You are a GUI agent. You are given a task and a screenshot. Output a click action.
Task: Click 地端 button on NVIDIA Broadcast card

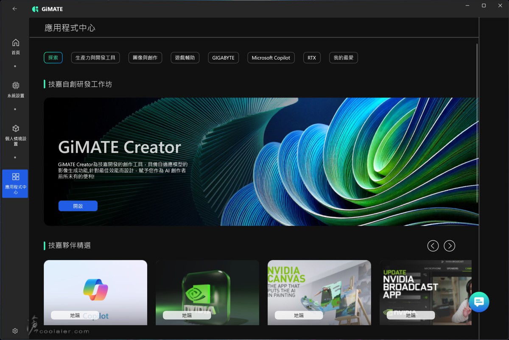(411, 315)
